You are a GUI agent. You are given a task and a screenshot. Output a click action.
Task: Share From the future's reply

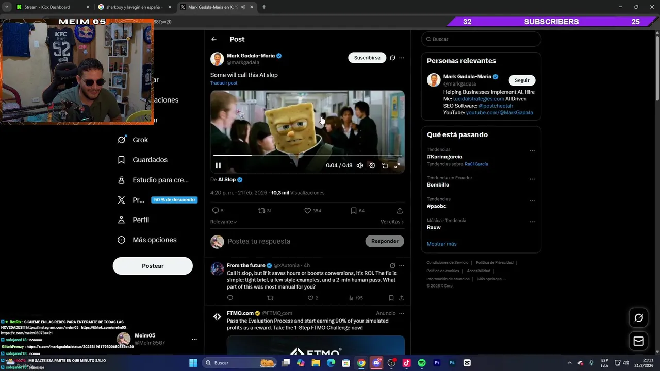click(x=402, y=298)
